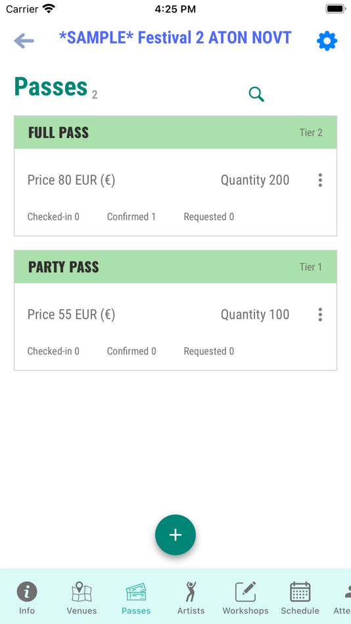This screenshot has width=351, height=624.
Task: Open the Schedule calendar icon
Action: point(300,591)
